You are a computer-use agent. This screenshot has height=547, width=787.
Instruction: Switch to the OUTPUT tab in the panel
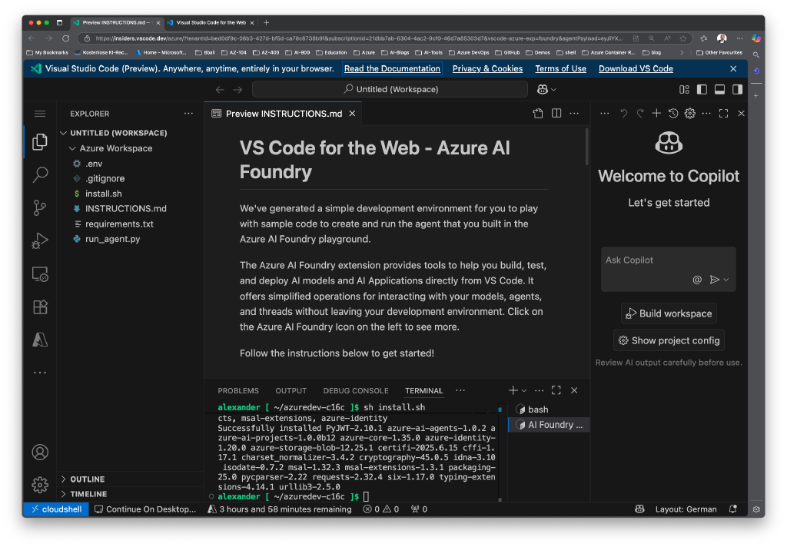[291, 390]
